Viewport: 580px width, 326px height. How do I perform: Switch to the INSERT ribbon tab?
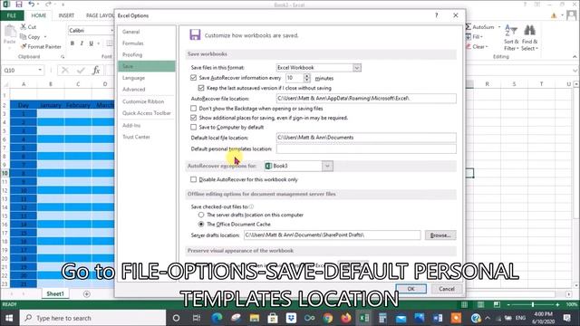tap(66, 15)
